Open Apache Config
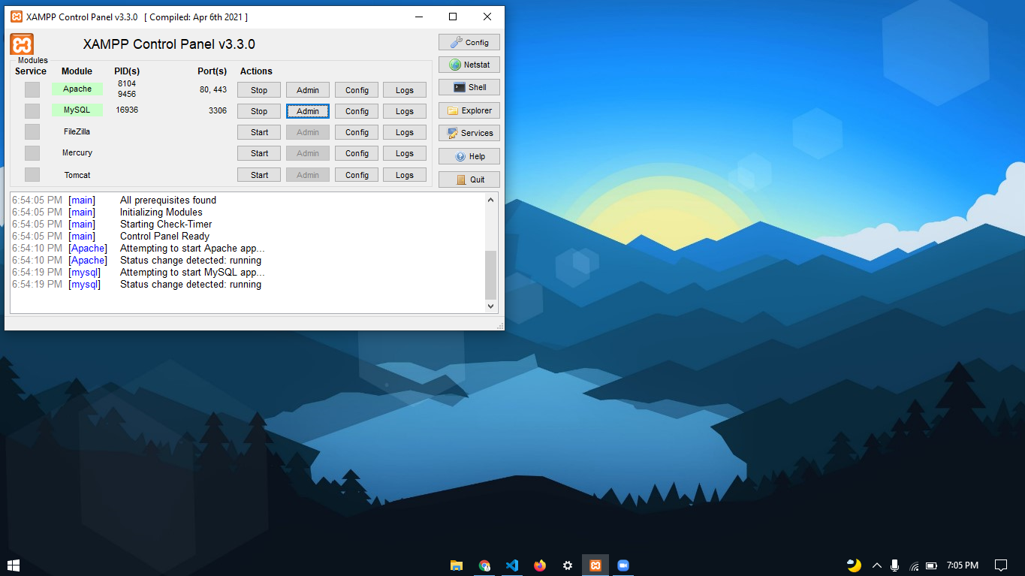1025x576 pixels. (357, 90)
